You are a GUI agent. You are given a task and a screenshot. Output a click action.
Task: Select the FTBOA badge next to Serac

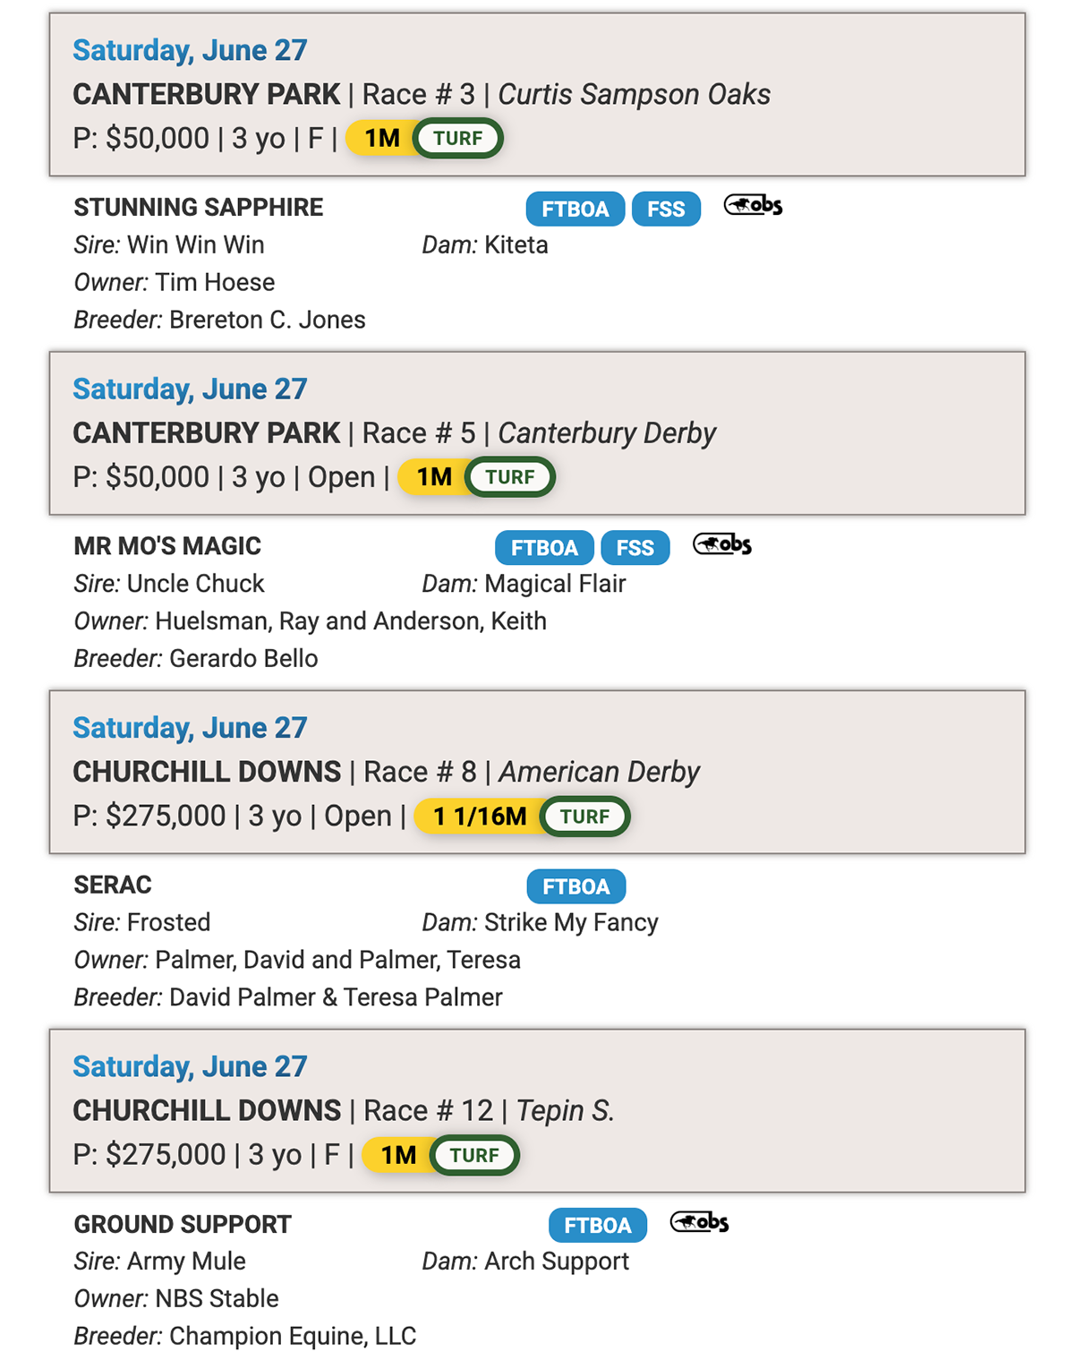576,886
